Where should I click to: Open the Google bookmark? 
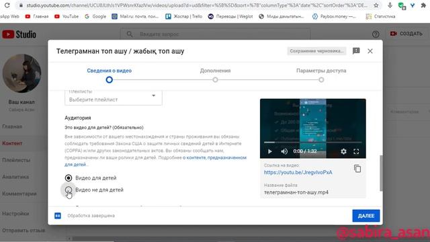click(x=95, y=16)
